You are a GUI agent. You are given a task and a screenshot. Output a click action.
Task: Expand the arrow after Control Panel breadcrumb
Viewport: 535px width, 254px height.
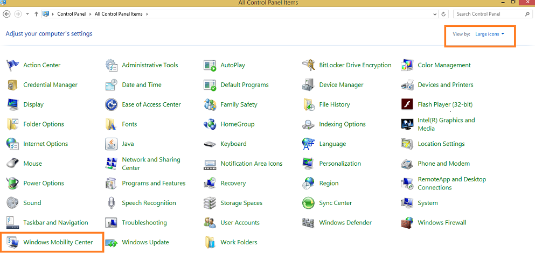pyautogui.click(x=90, y=15)
